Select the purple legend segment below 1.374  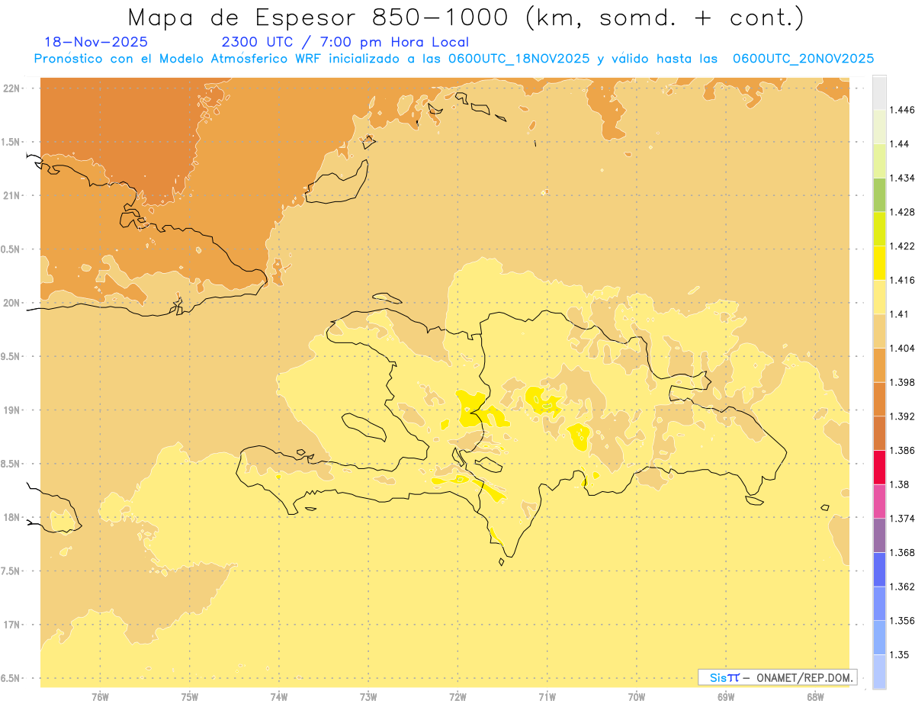click(x=879, y=535)
